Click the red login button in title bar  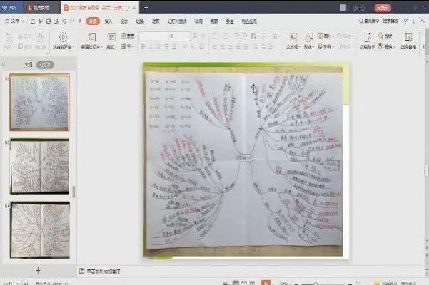pyautogui.click(x=383, y=7)
